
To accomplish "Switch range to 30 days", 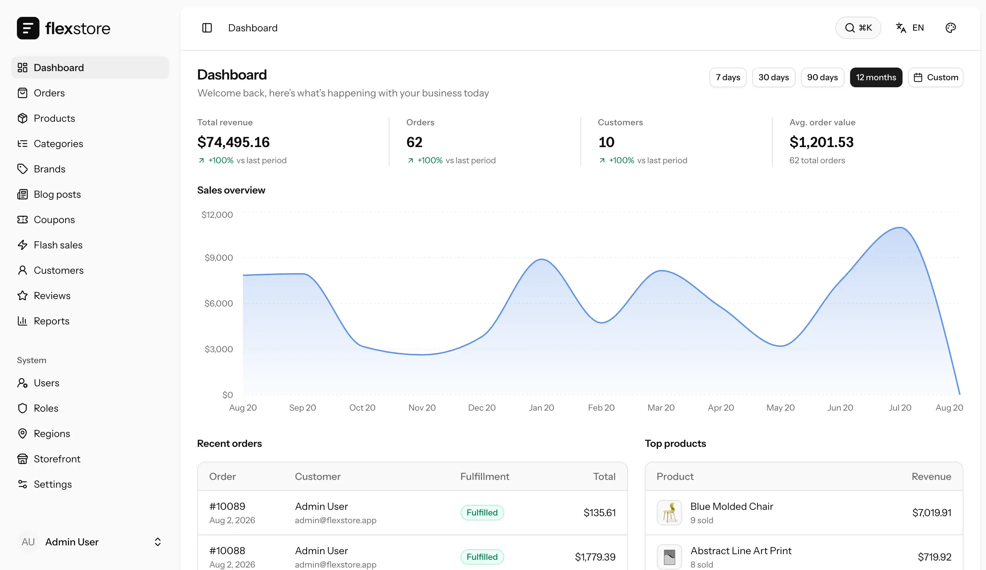I will [x=774, y=77].
